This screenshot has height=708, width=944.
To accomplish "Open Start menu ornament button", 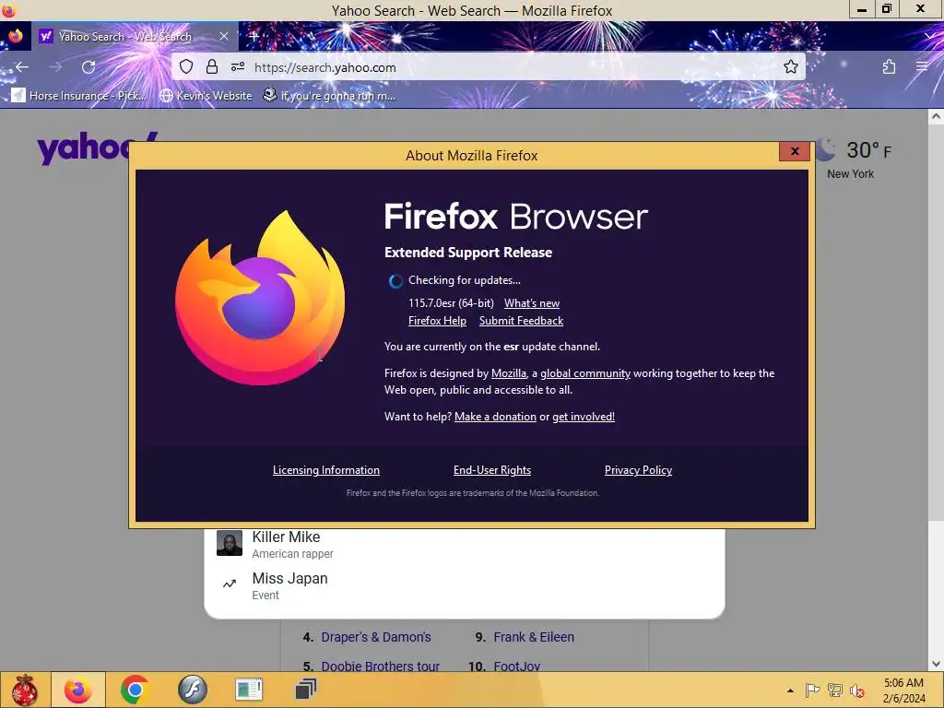I will click(24, 690).
